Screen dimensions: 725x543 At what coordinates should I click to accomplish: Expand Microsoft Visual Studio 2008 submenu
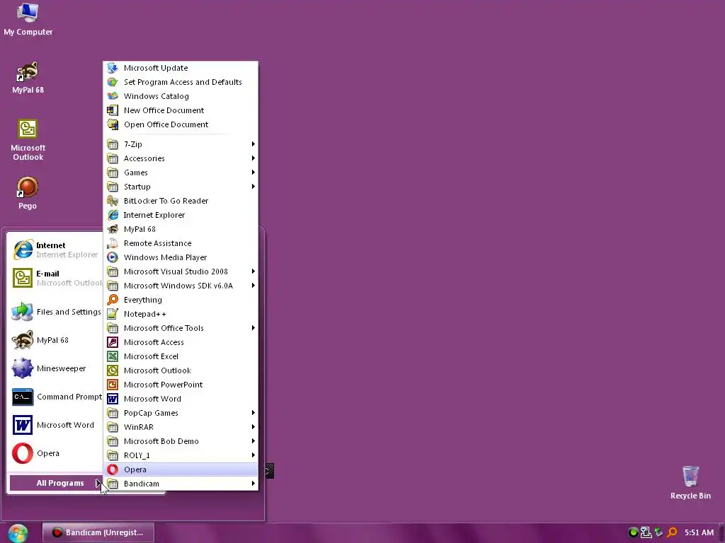(181, 271)
